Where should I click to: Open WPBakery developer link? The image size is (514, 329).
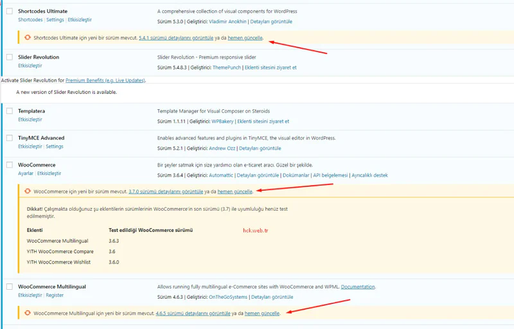click(x=222, y=121)
